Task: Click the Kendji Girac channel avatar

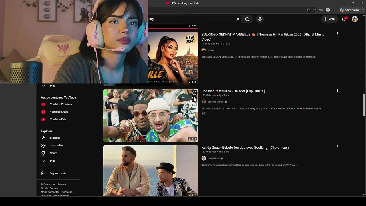Action: (204, 158)
